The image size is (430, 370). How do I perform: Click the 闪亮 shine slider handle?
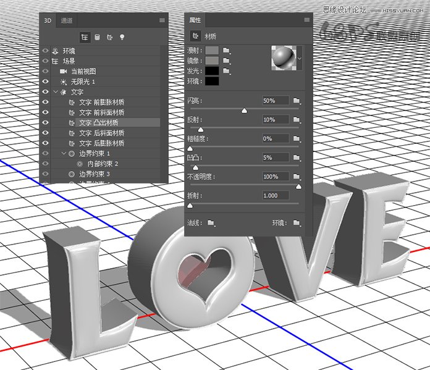[x=244, y=111]
